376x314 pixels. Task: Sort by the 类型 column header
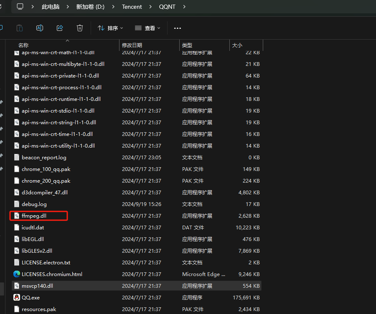click(x=187, y=45)
